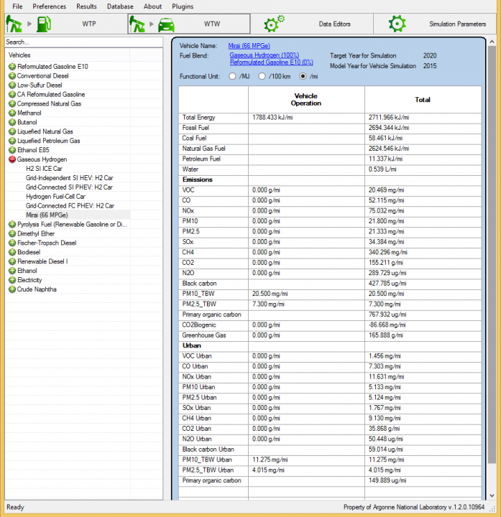Expand Reformulated Gasoline E10 with green plus icon

12,67
